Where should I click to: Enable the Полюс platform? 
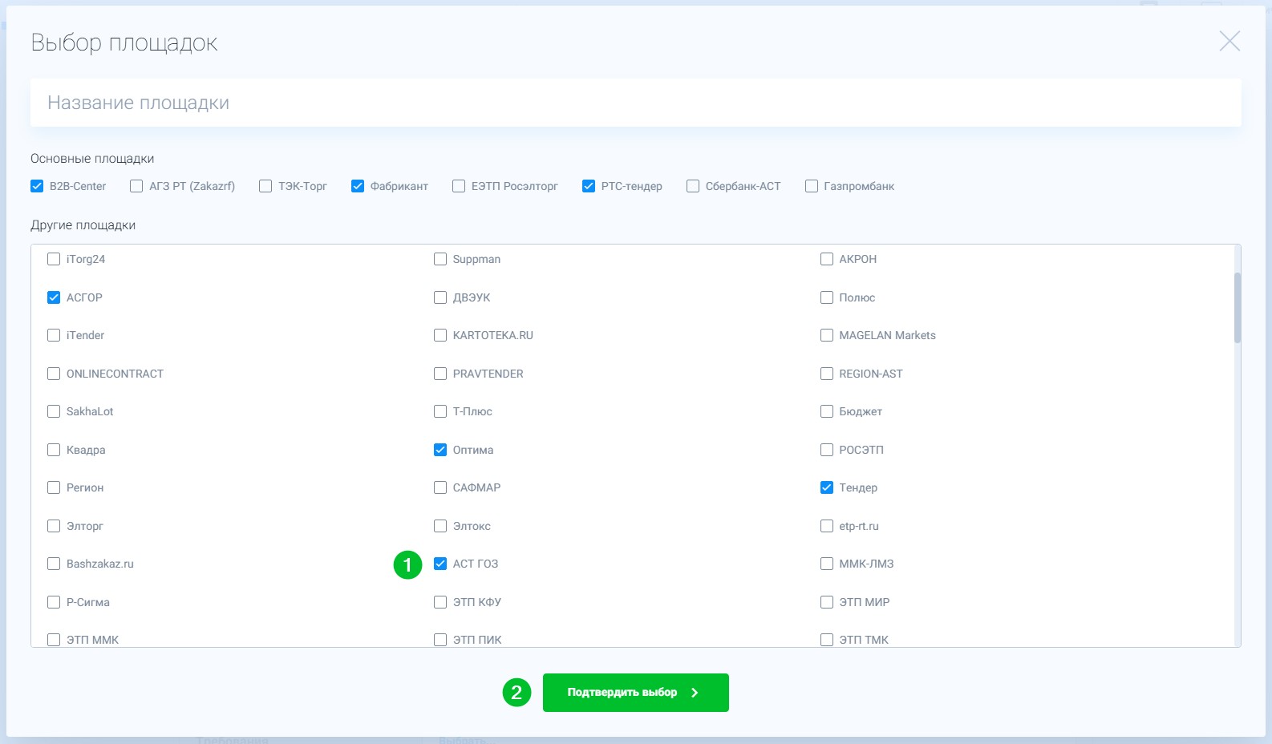(x=827, y=297)
